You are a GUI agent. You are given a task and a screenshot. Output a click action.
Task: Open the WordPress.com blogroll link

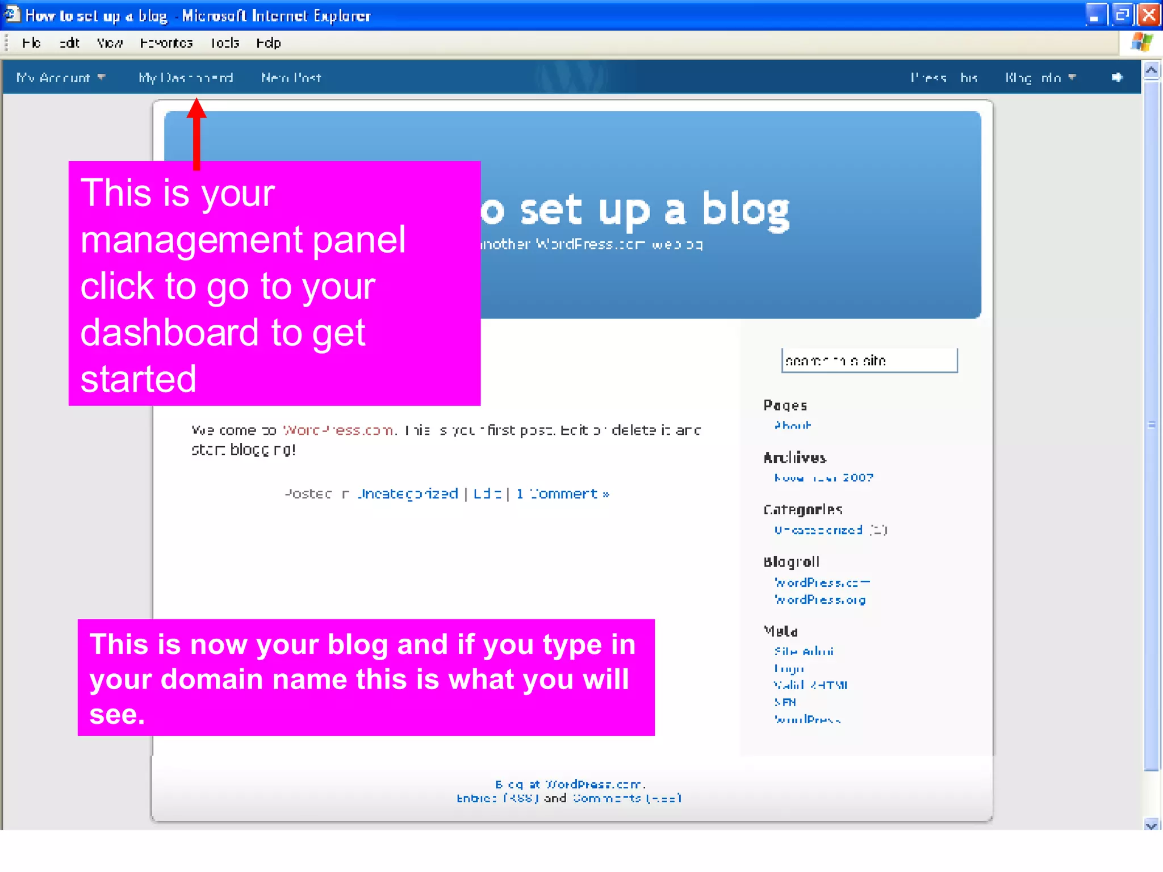tap(822, 582)
